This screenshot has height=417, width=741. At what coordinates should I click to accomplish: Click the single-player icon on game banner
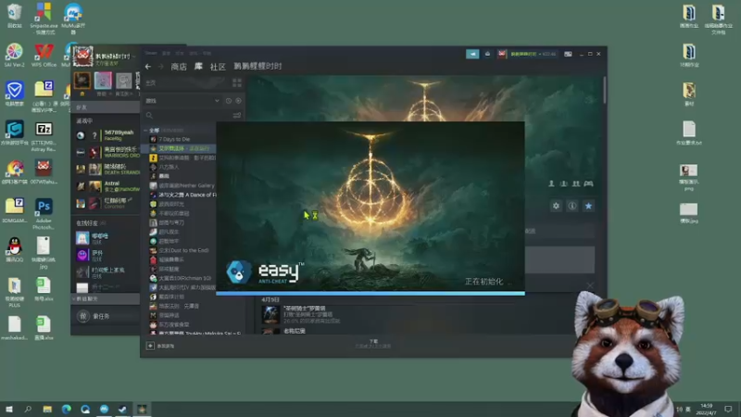(x=551, y=183)
